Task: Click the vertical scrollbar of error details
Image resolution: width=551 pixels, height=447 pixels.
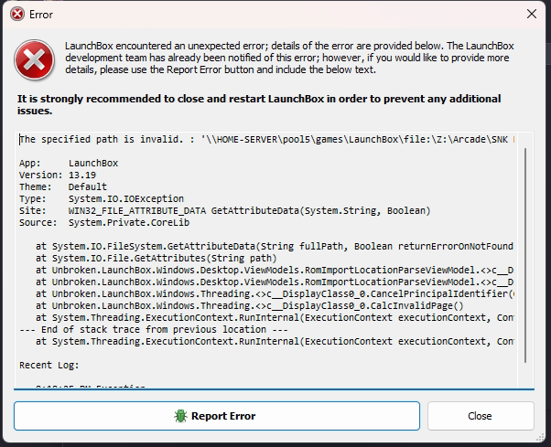Action: [x=525, y=255]
